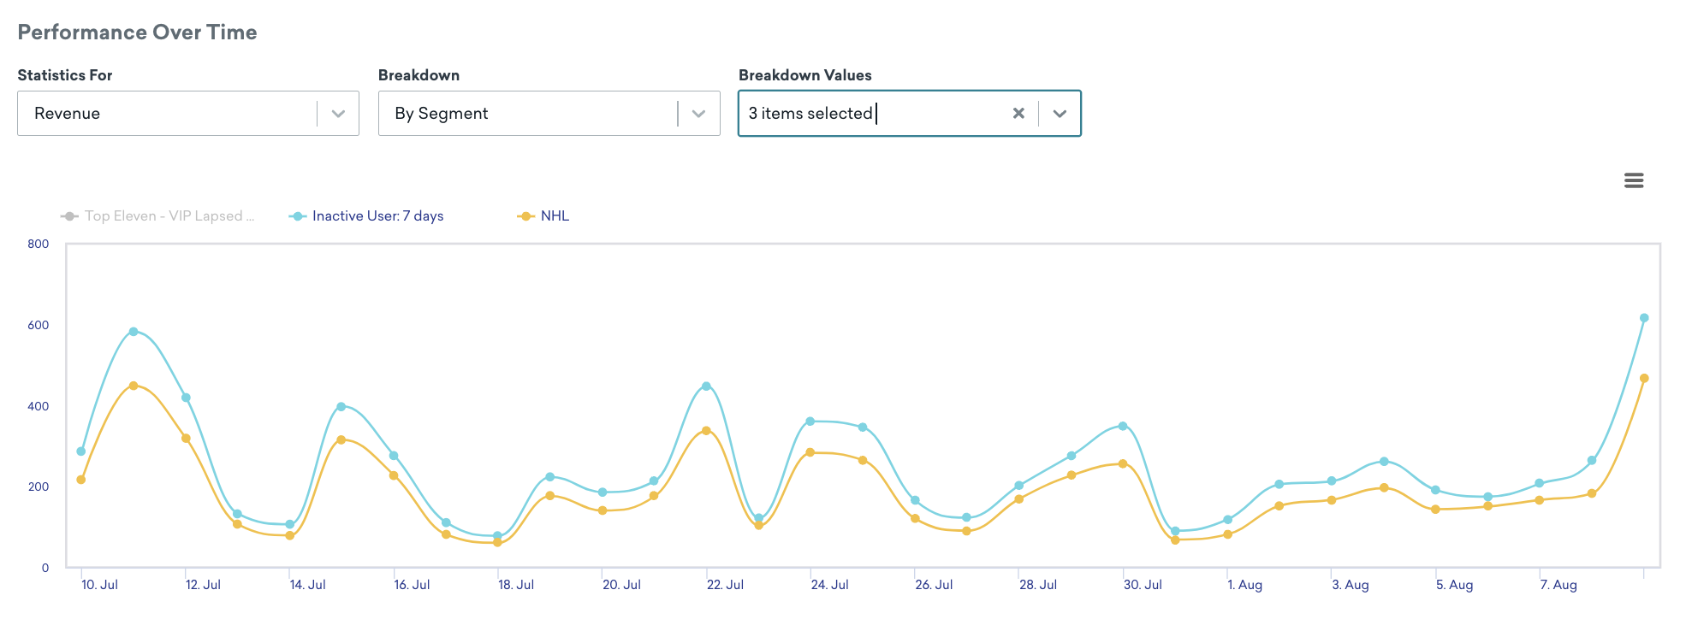This screenshot has width=1686, height=631.
Task: Toggle NHL legend series
Action: pos(543,215)
